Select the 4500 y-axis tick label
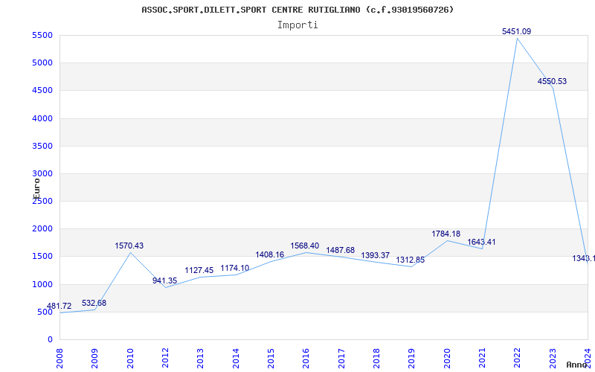Image resolution: width=595 pixels, height=372 pixels. 42,91
